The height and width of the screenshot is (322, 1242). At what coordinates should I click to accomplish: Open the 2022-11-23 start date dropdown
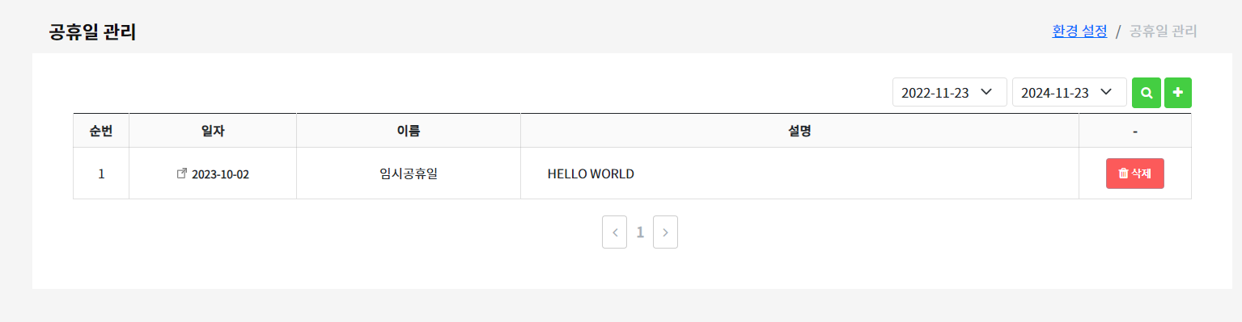950,93
